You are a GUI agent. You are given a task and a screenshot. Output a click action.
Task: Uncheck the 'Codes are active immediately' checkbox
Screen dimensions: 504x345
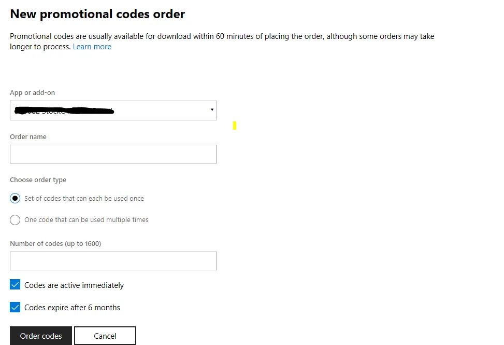(x=15, y=285)
